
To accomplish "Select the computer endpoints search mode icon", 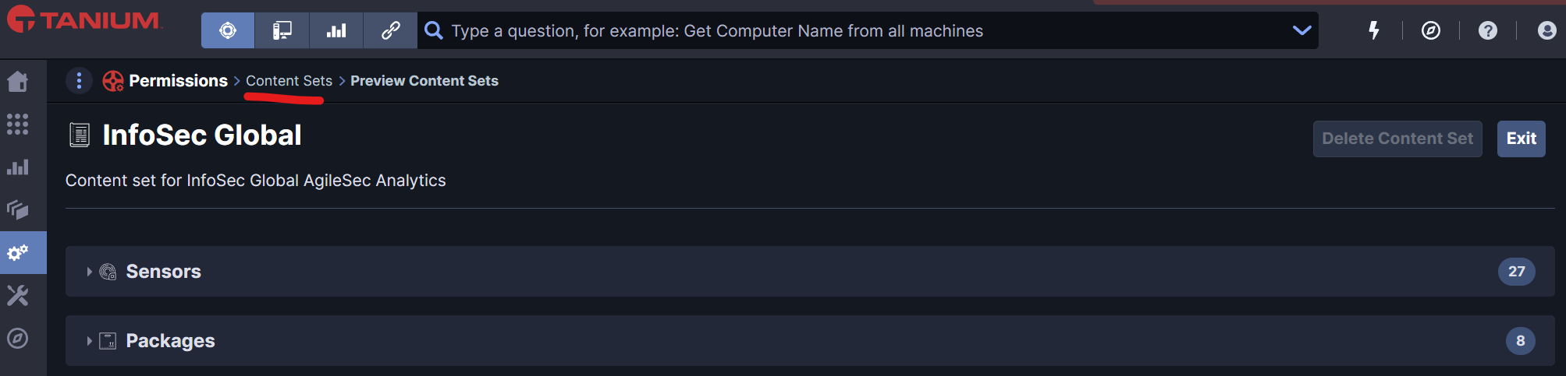I will point(282,30).
